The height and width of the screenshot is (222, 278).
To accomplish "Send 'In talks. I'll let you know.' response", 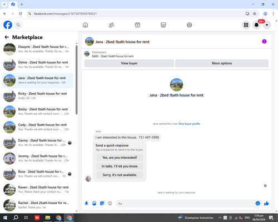I will pos(120,167).
